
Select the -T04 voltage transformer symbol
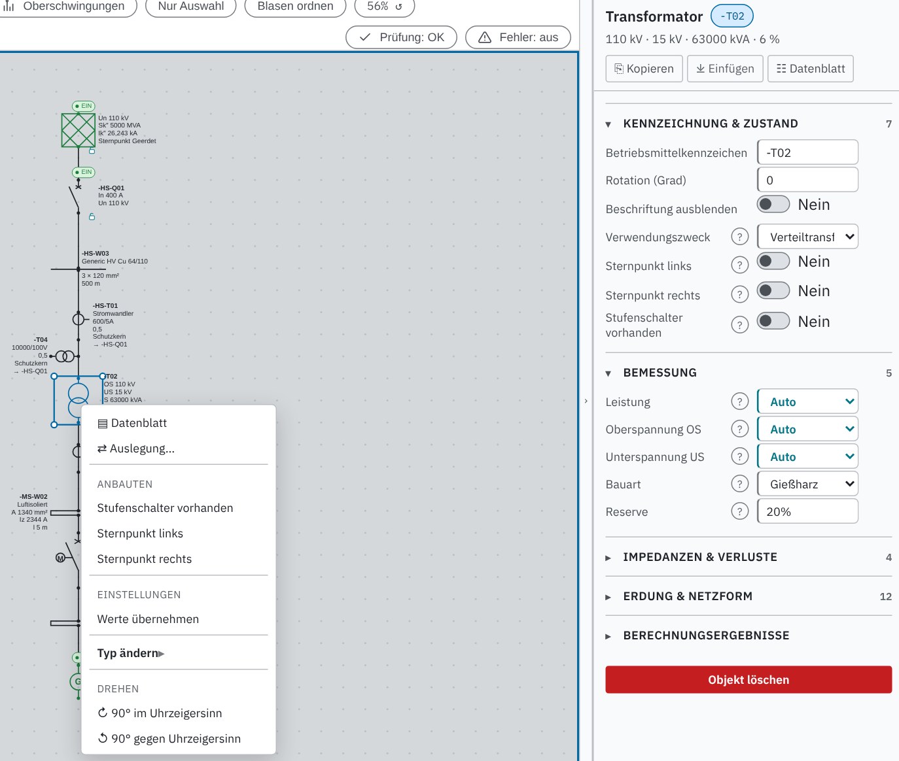(65, 356)
